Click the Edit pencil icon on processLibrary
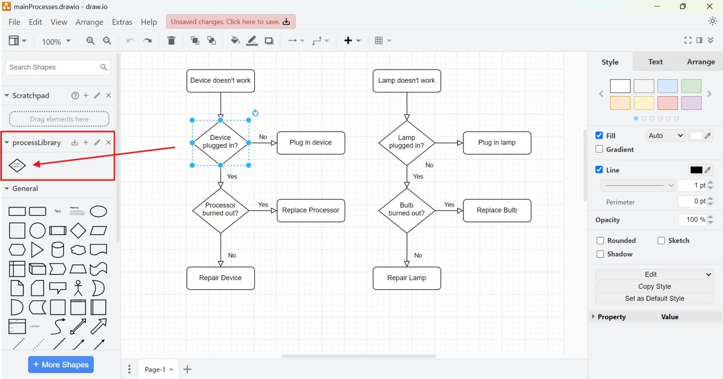The image size is (723, 379). point(97,142)
